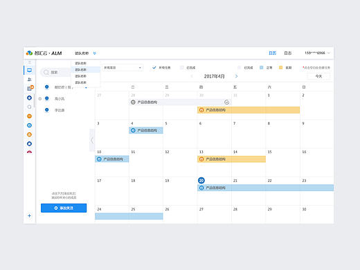Select calendar date 28 in the last row
Screen dimensions: 360x270
coord(235,209)
